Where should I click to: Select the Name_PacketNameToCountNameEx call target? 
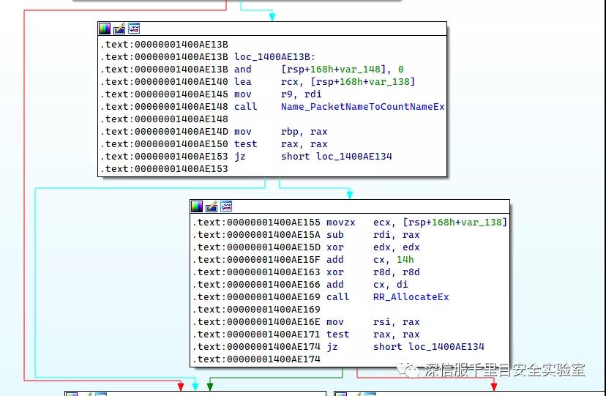363,107
